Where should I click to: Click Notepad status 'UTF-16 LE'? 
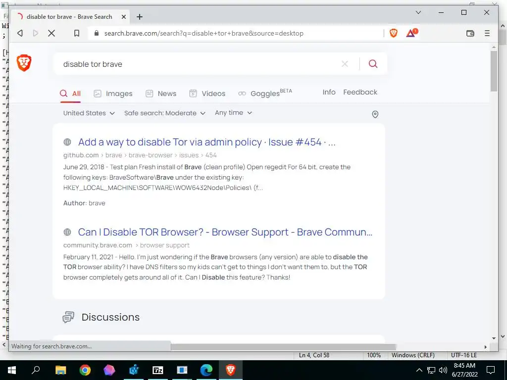[x=464, y=355]
